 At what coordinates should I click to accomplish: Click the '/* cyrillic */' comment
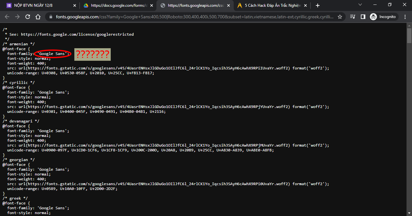click(x=19, y=83)
